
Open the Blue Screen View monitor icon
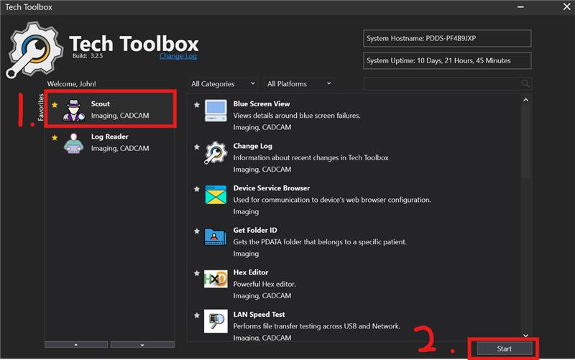(216, 111)
